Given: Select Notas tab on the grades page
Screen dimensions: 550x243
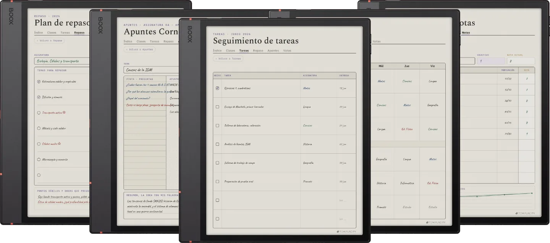Looking at the screenshot, I should point(466,33).
